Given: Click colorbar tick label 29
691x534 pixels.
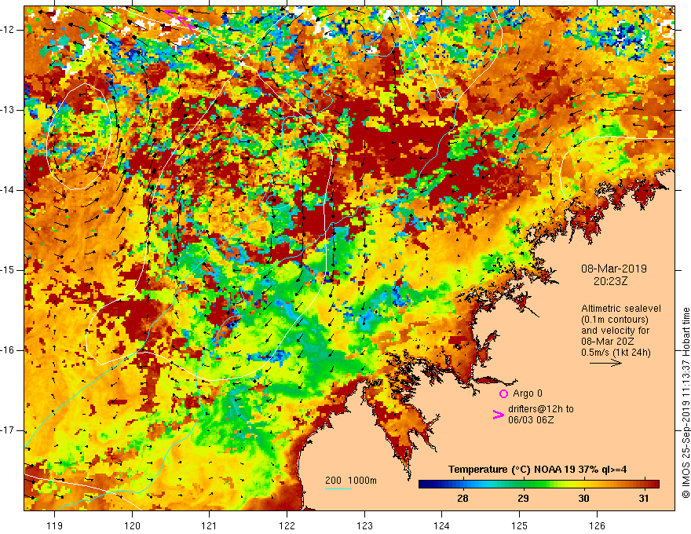Looking at the screenshot, I should 523,499.
